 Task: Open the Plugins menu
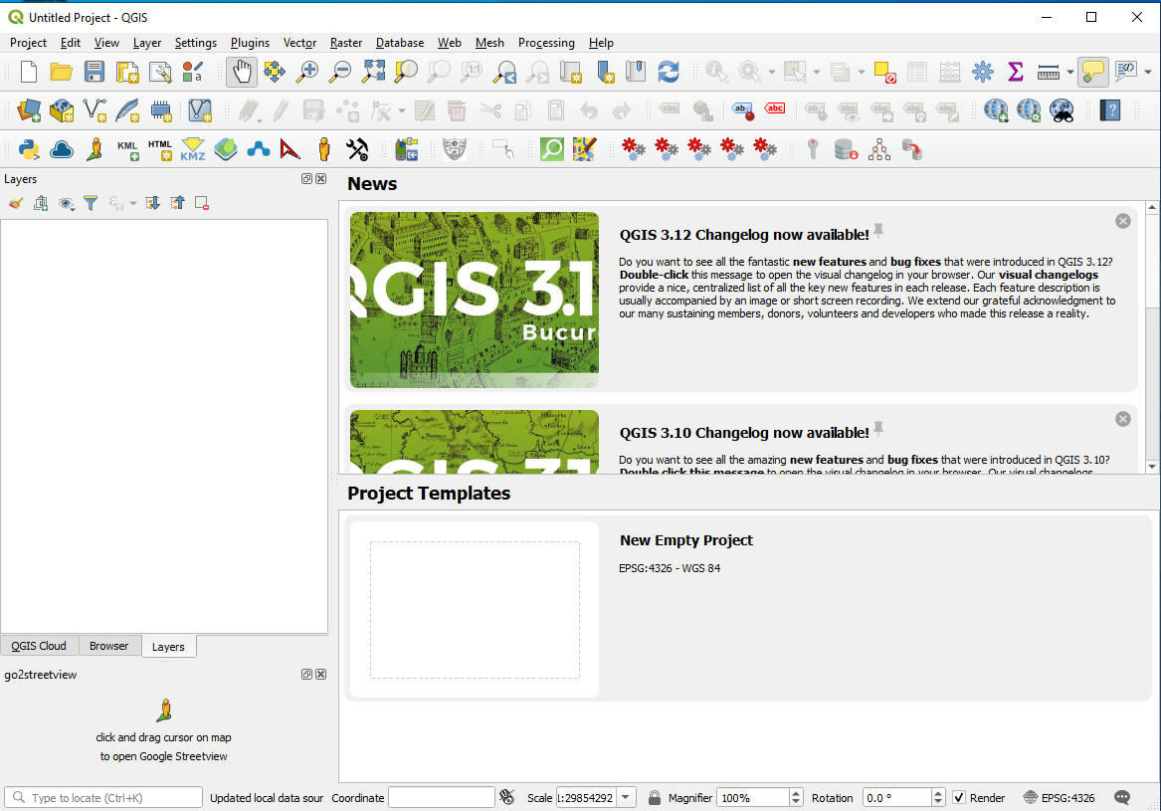(250, 43)
